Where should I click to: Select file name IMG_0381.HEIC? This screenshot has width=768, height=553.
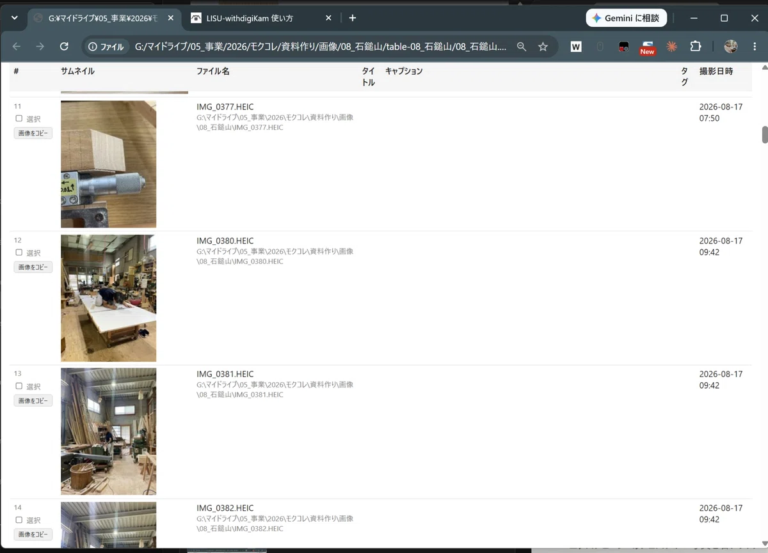point(225,374)
